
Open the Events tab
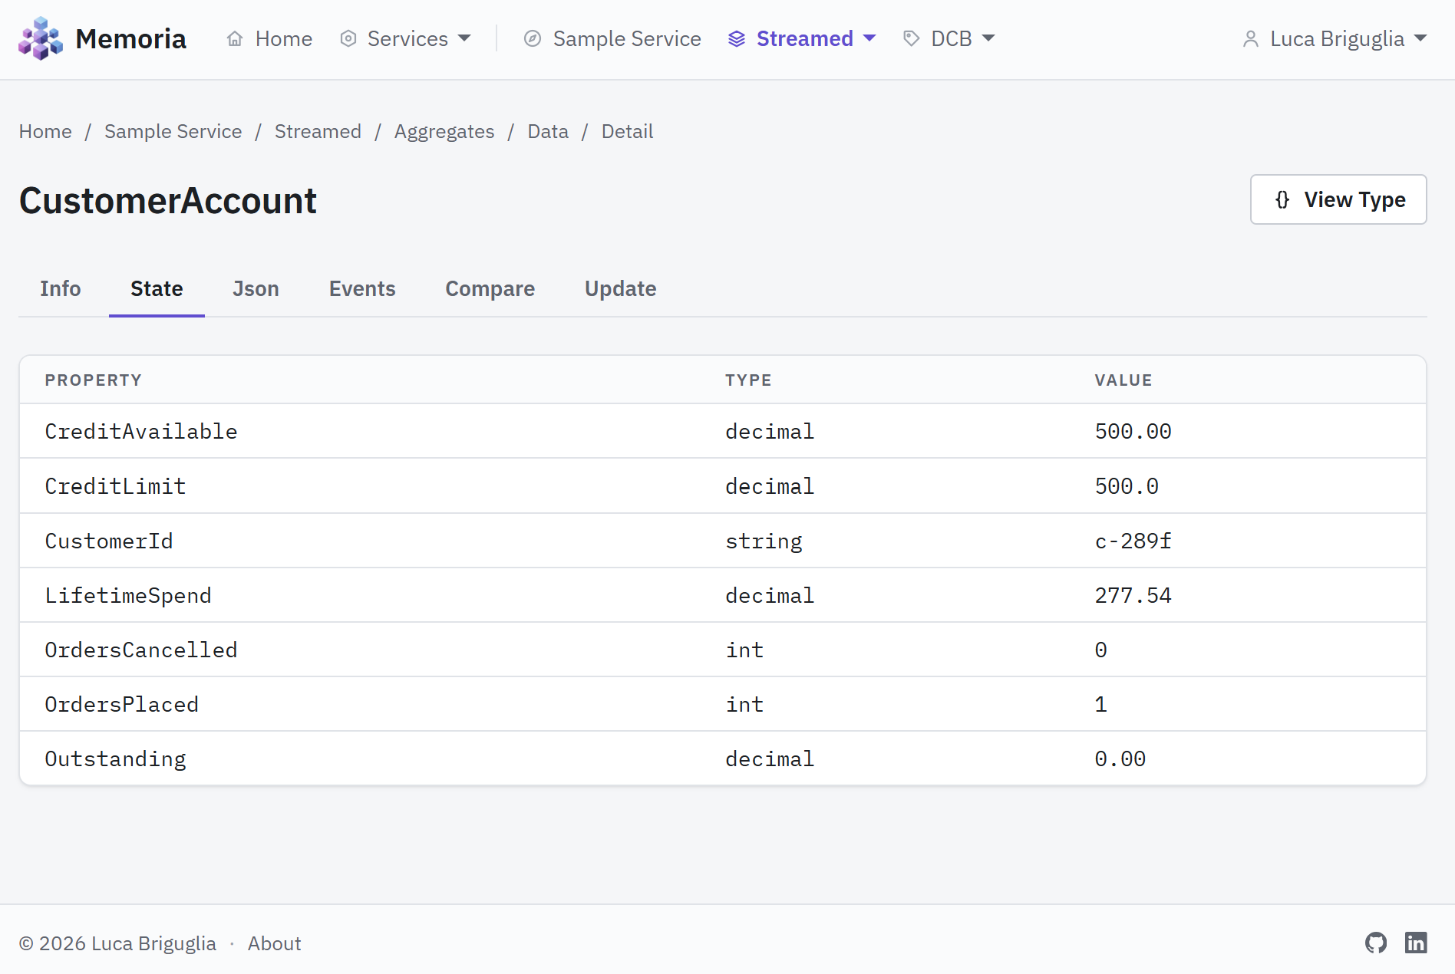coord(362,288)
